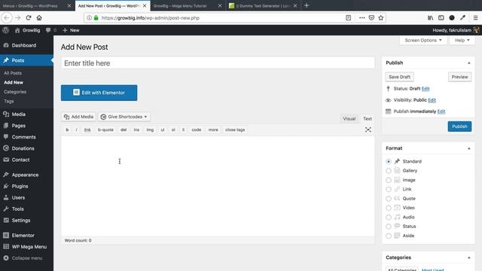The image size is (482, 271).
Task: Open page actions three-dot menu
Action: pos(361,18)
